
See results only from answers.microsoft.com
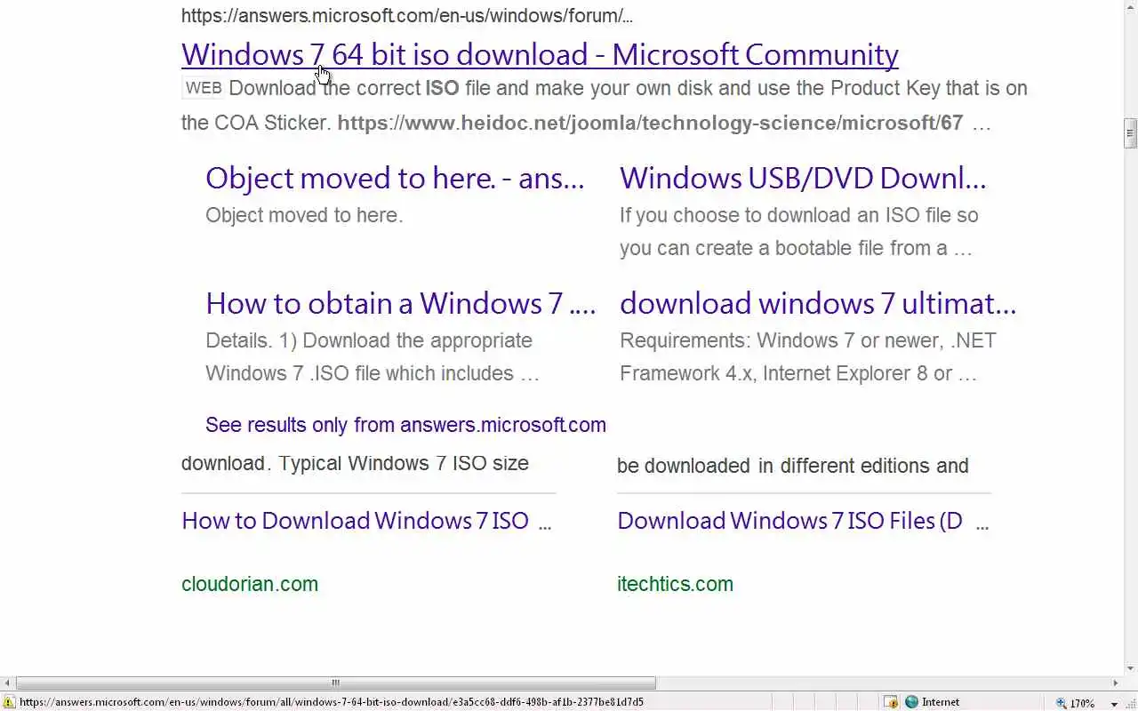405,425
